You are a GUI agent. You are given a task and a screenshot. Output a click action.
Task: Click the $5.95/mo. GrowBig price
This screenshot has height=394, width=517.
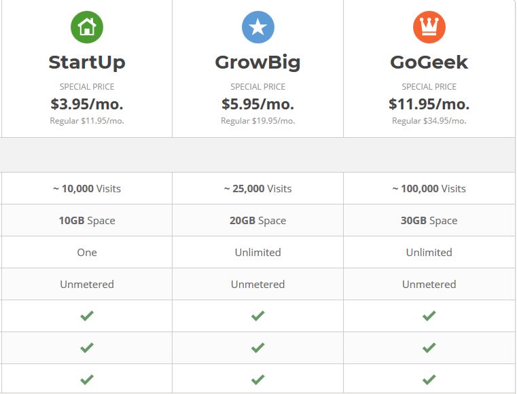pyautogui.click(x=258, y=104)
